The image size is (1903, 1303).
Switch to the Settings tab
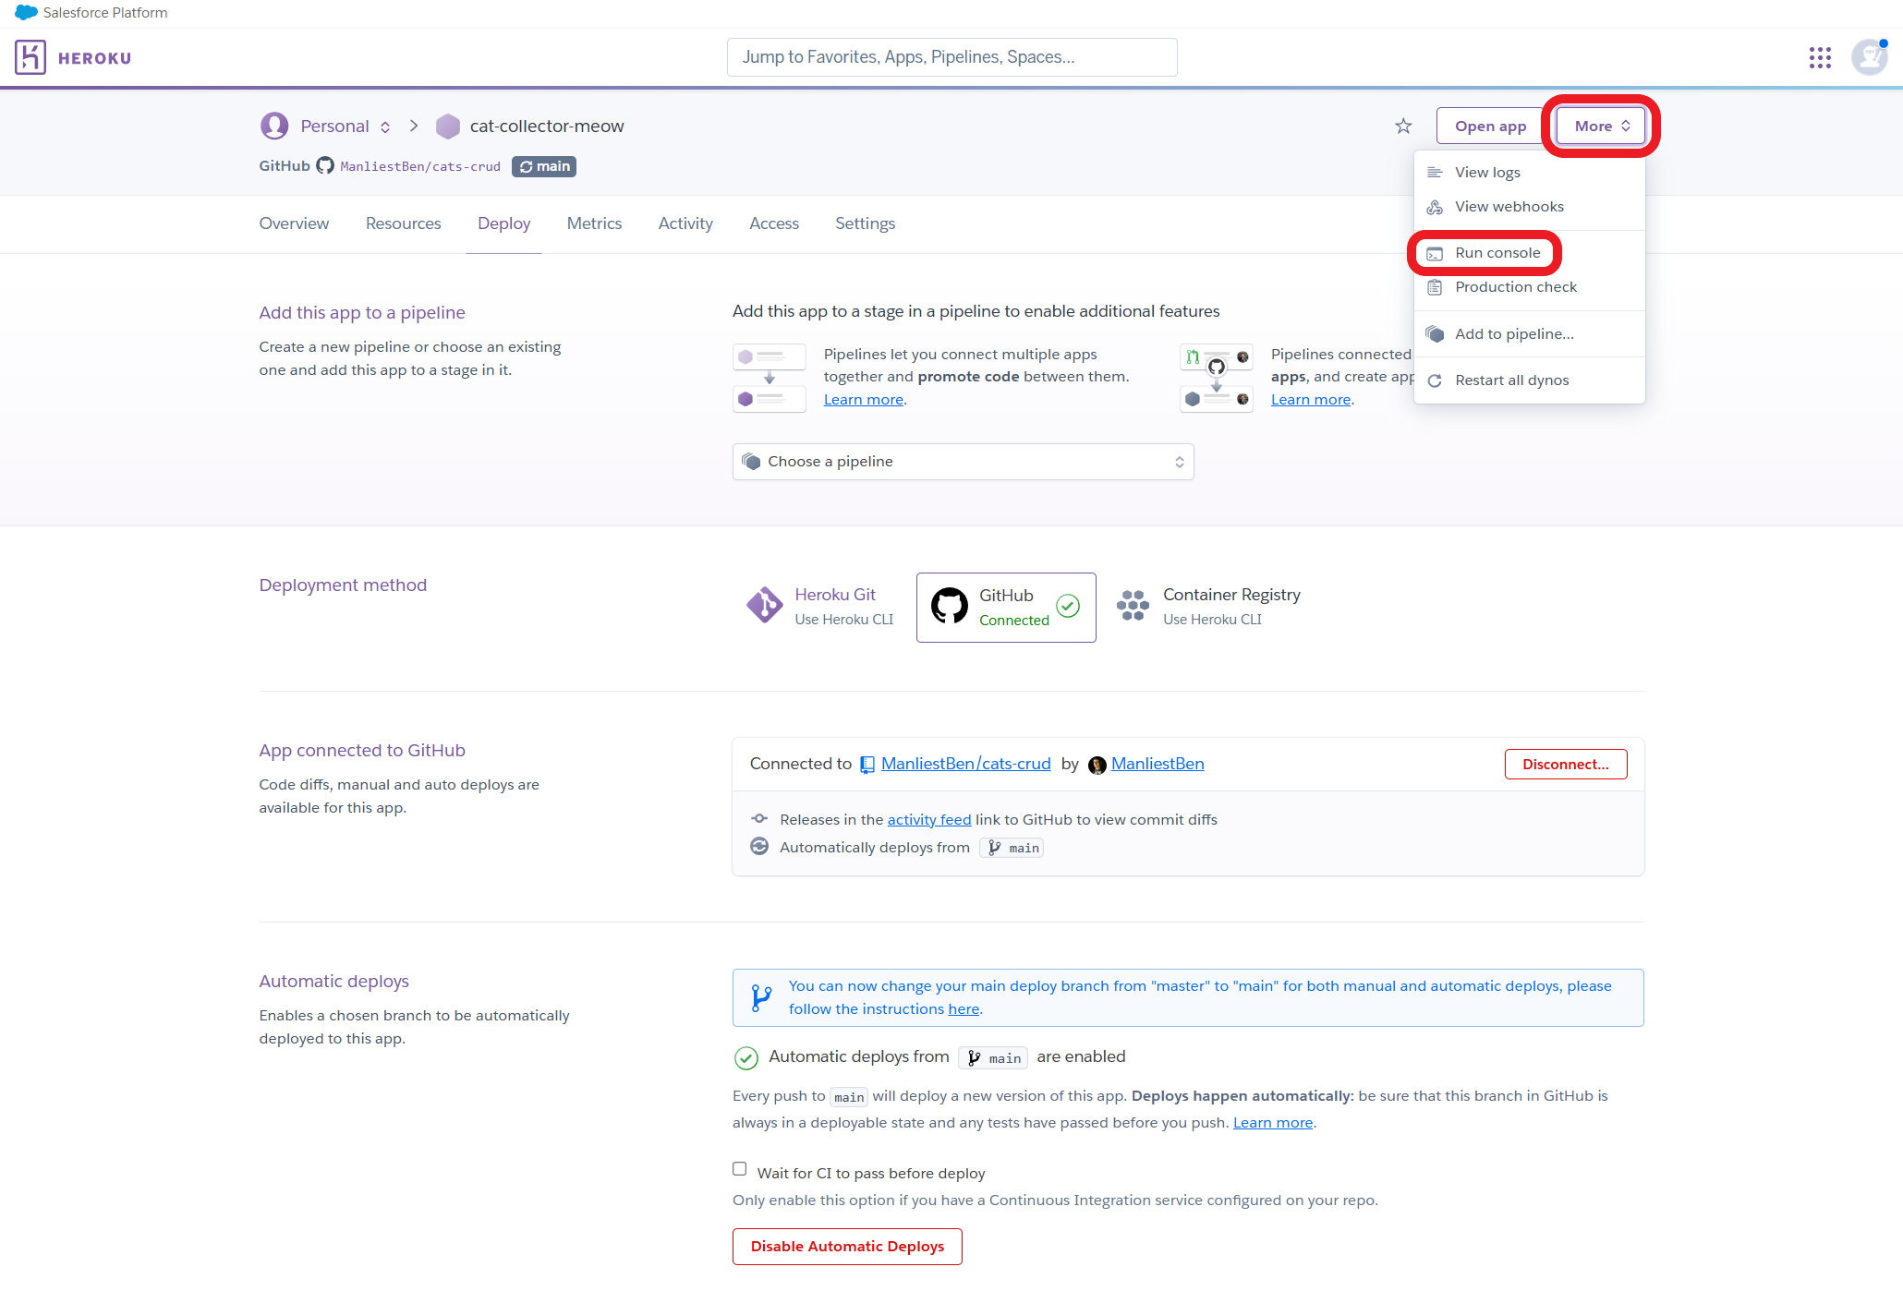pos(865,223)
